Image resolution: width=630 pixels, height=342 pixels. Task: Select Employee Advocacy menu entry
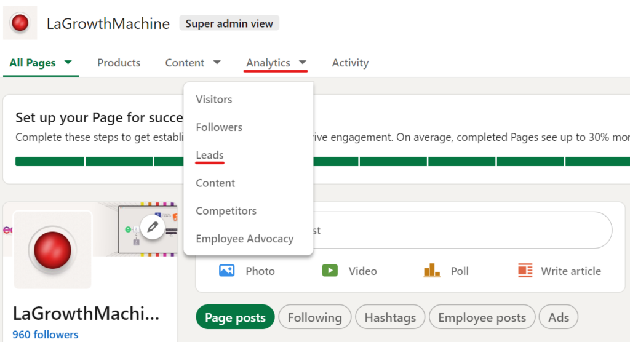point(245,239)
